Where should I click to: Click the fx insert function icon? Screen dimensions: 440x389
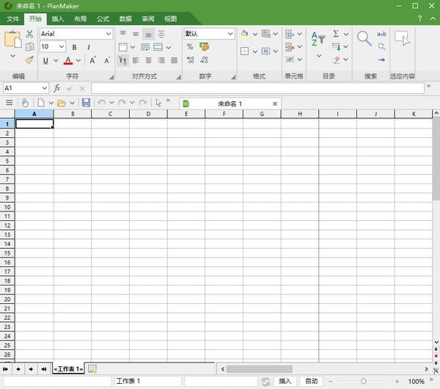57,88
